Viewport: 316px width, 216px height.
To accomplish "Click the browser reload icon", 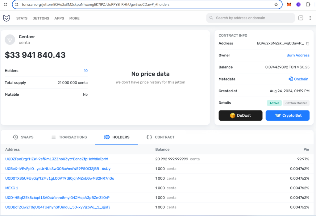I will tap(6, 4).
